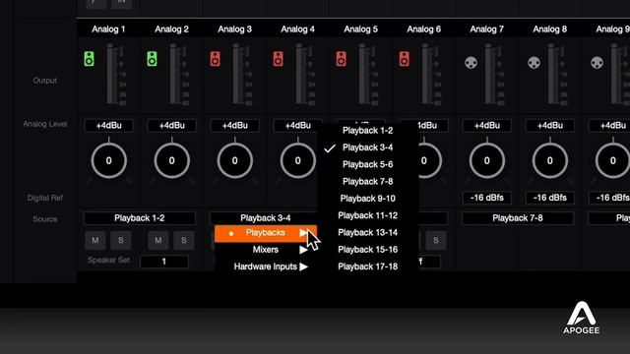The width and height of the screenshot is (630, 354).
Task: Click Analog 9 XLR connector icon
Action: click(x=598, y=63)
